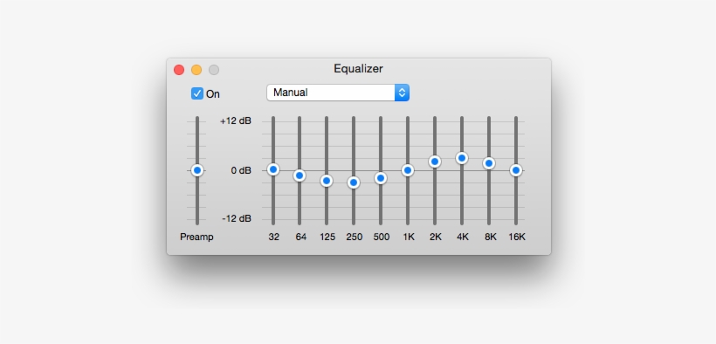Click the 1K band slider knob

coord(408,170)
